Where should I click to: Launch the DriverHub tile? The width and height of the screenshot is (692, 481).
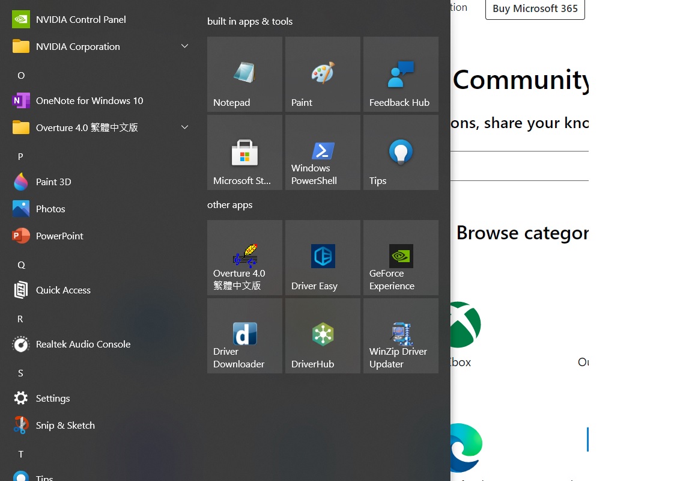point(323,335)
